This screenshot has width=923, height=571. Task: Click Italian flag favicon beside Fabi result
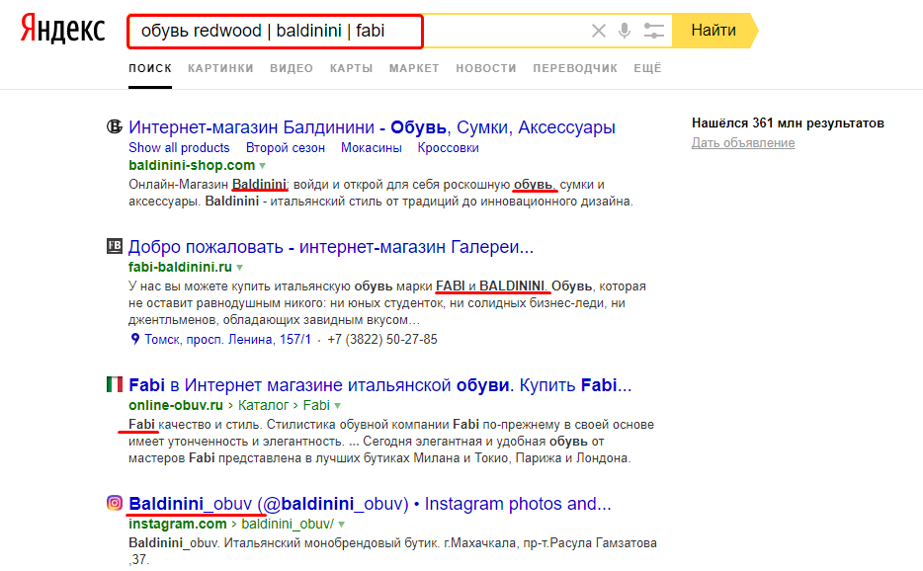click(115, 384)
